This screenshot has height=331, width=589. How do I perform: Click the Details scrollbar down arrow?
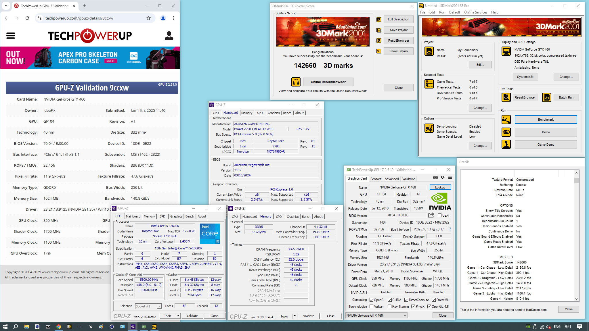pyautogui.click(x=576, y=299)
